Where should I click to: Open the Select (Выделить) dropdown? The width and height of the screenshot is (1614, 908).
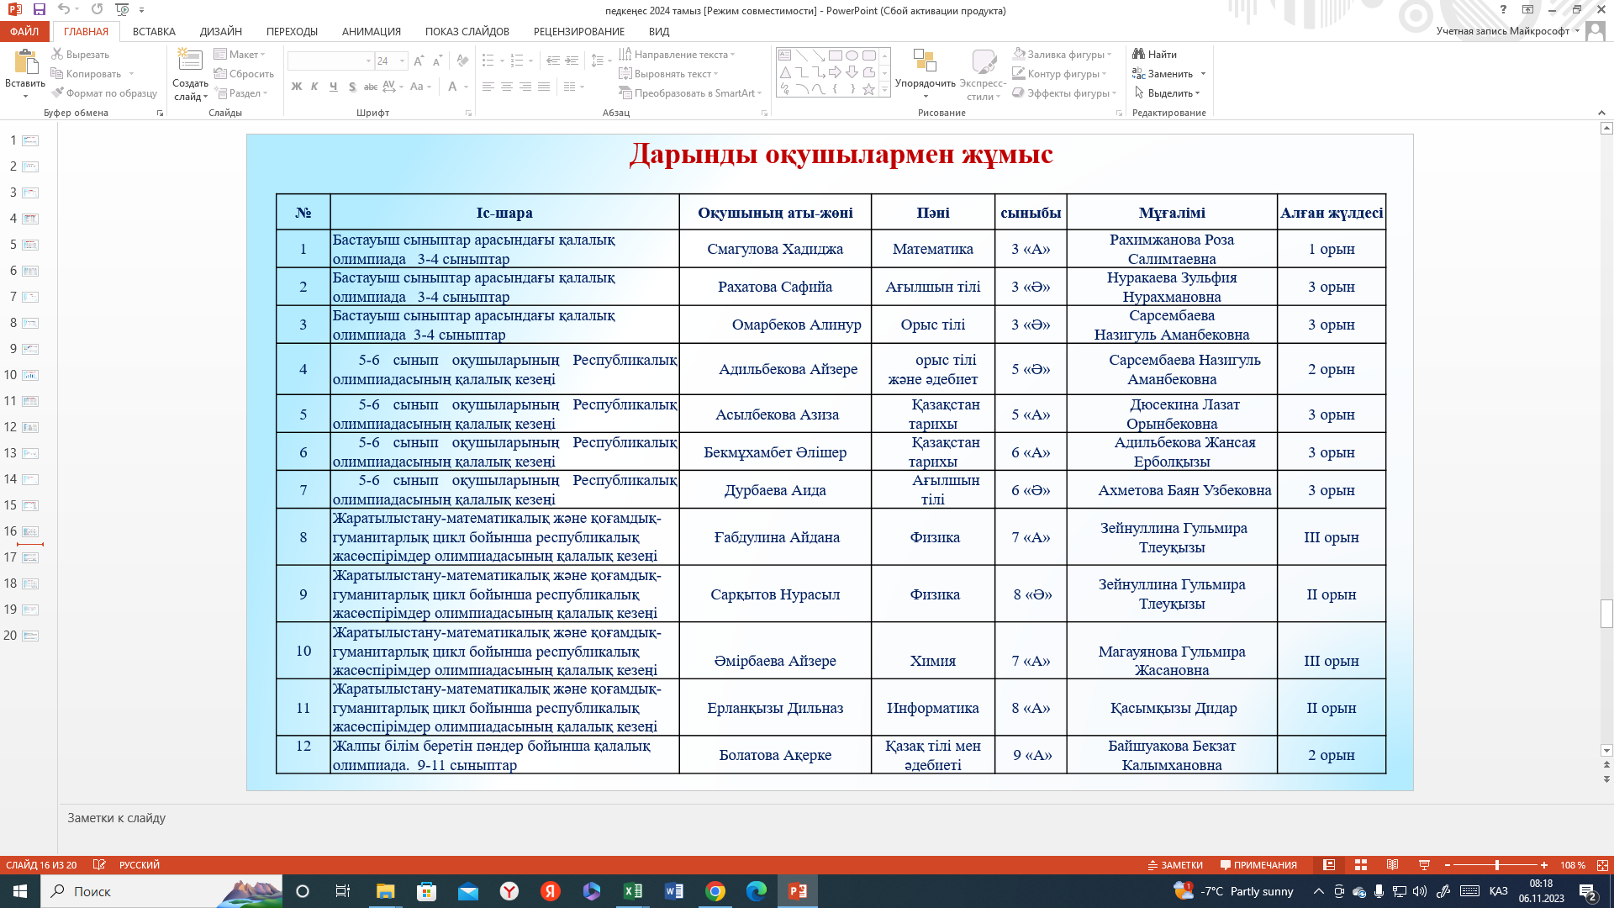[1167, 93]
